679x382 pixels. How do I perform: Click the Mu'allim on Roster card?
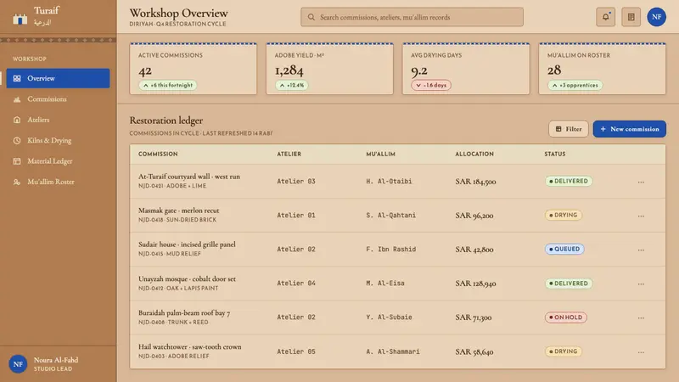coord(602,69)
